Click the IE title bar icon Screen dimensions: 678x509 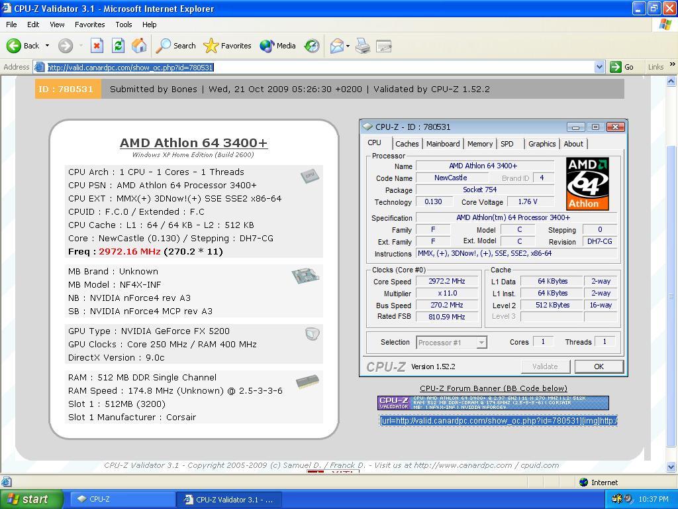point(7,8)
